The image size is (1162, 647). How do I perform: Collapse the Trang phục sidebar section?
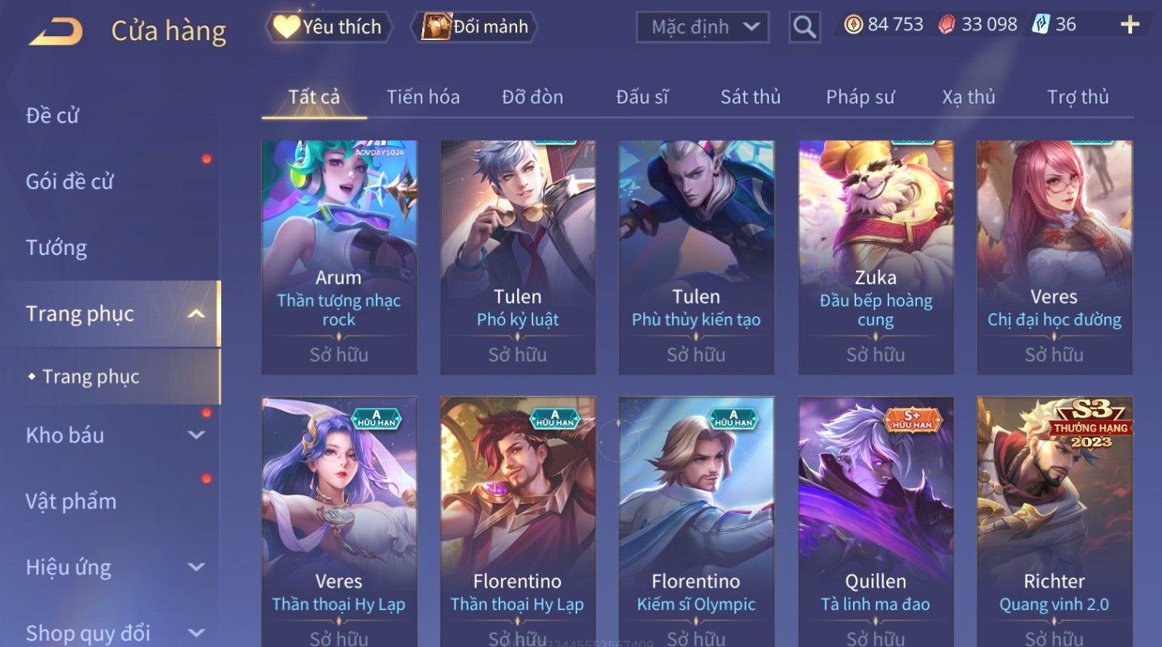196,313
